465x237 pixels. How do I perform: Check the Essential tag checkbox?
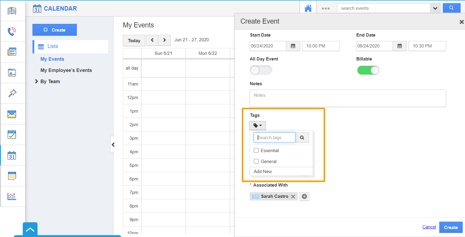[x=256, y=150]
